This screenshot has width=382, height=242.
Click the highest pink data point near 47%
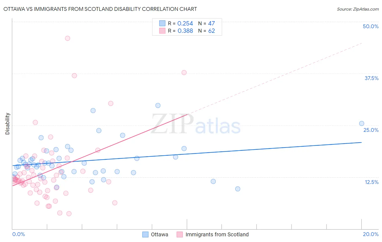[x=68, y=38]
